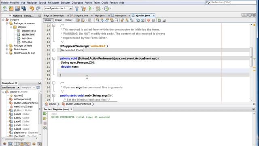The height and width of the screenshot is (146, 259).
Task: Collapse jButton1ActionPerformed method fold on line 89
Action: 54,58
